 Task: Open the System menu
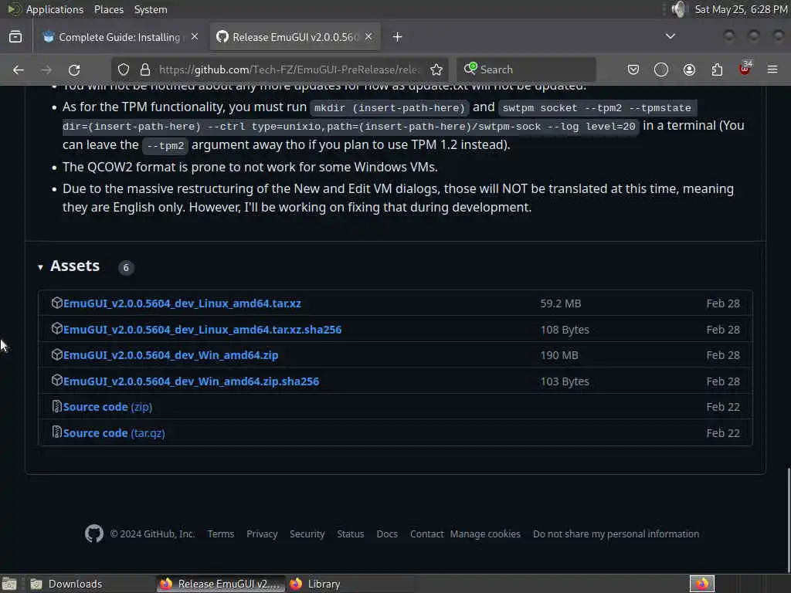click(151, 9)
